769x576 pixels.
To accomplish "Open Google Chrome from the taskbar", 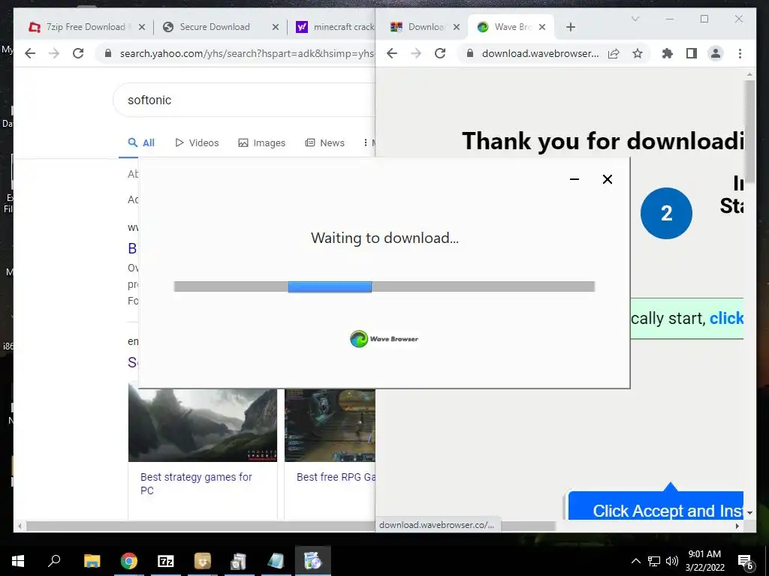I will [129, 561].
